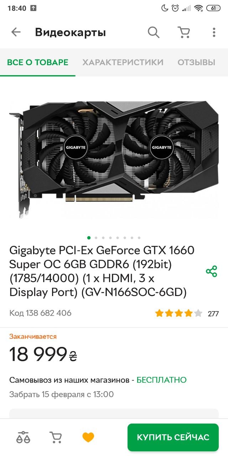Add to cart using bottom cart icon

(x=55, y=437)
